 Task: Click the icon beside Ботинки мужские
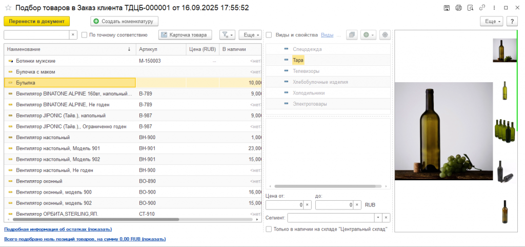click(10, 61)
